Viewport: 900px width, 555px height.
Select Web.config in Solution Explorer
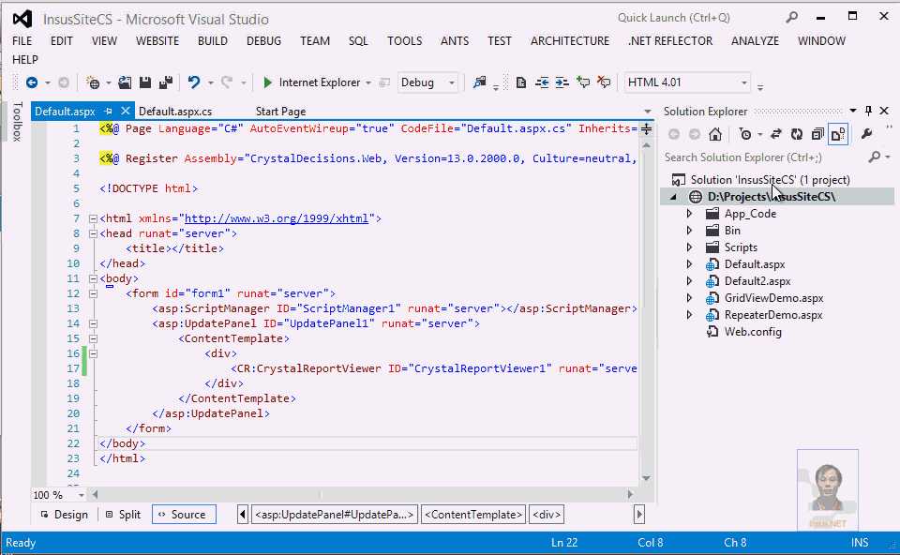[752, 332]
